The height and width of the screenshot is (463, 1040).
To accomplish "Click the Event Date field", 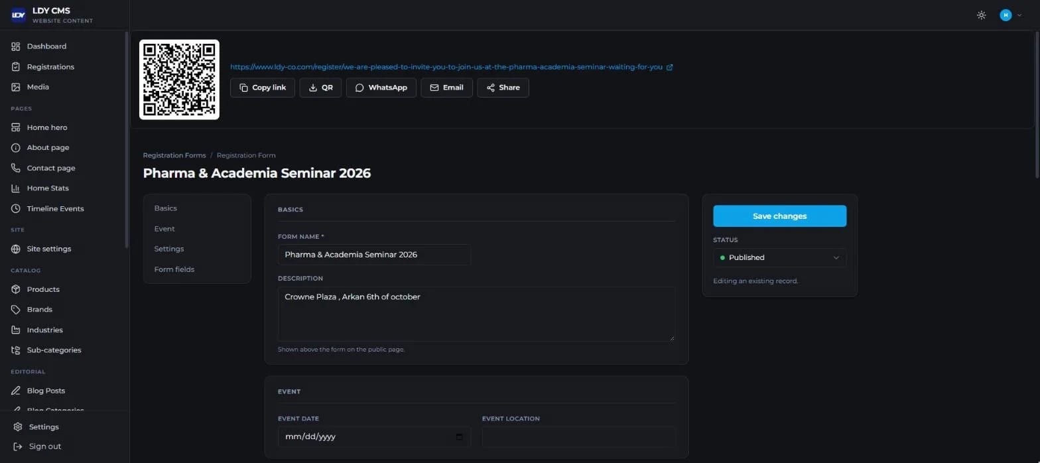I will pos(375,437).
